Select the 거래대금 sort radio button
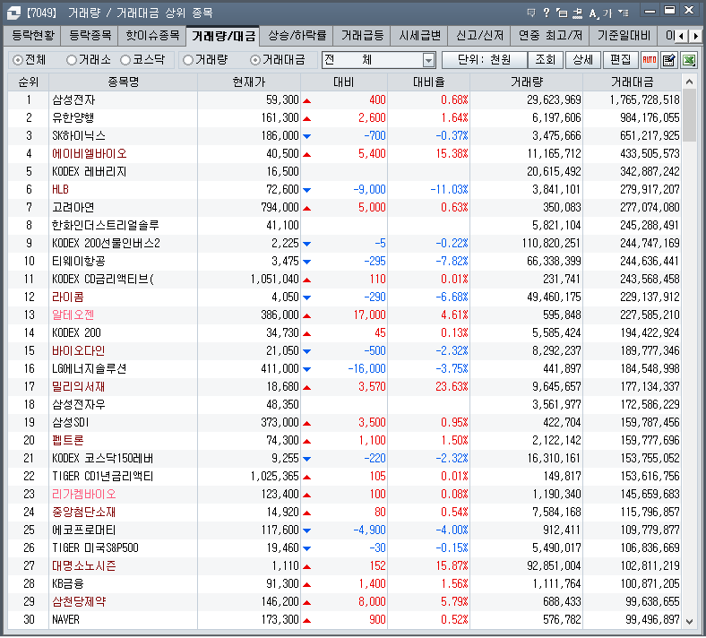The width and height of the screenshot is (706, 638). point(255,60)
